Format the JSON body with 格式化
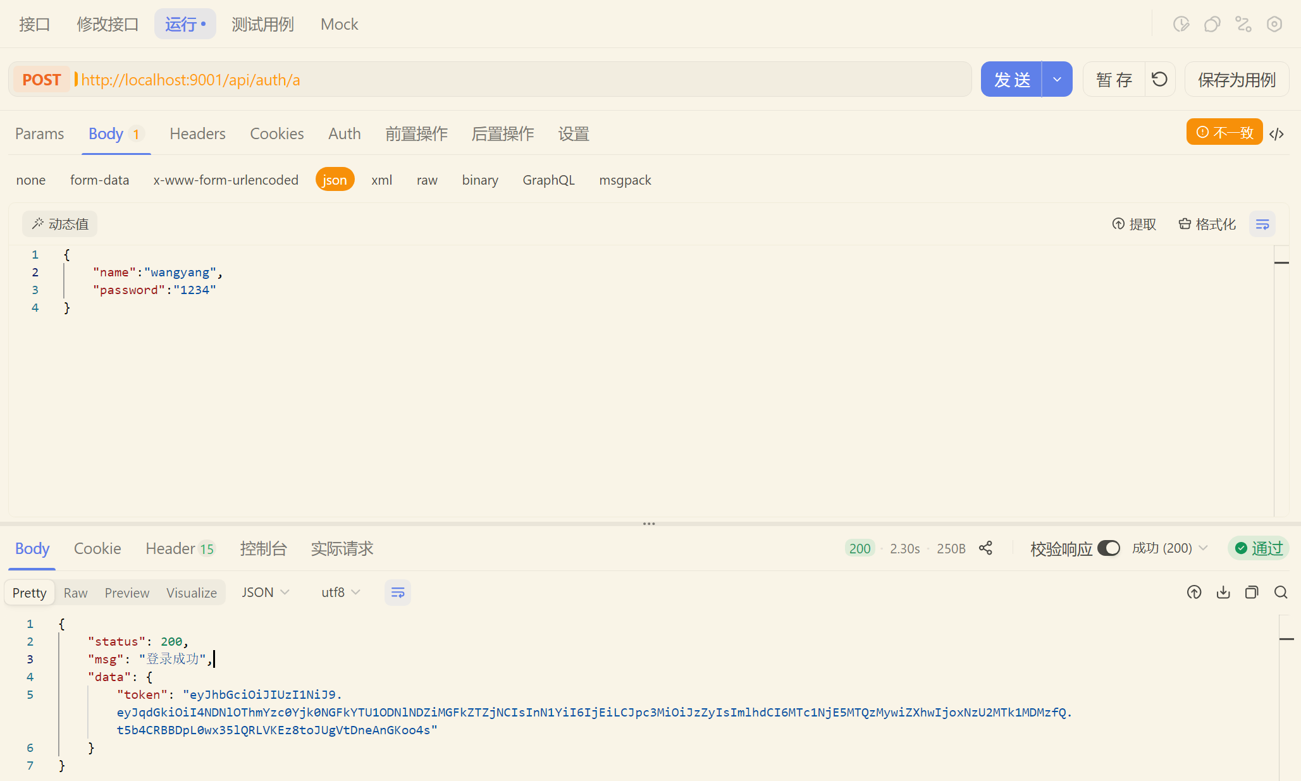Image resolution: width=1301 pixels, height=781 pixels. 1207,224
